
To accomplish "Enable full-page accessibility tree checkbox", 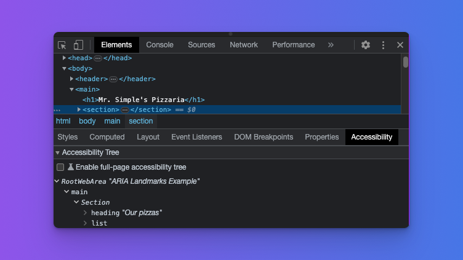I will pos(60,167).
